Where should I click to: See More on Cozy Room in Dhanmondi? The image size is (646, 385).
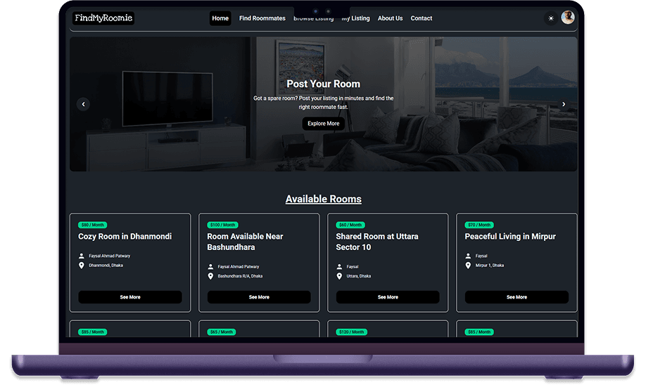click(x=130, y=297)
